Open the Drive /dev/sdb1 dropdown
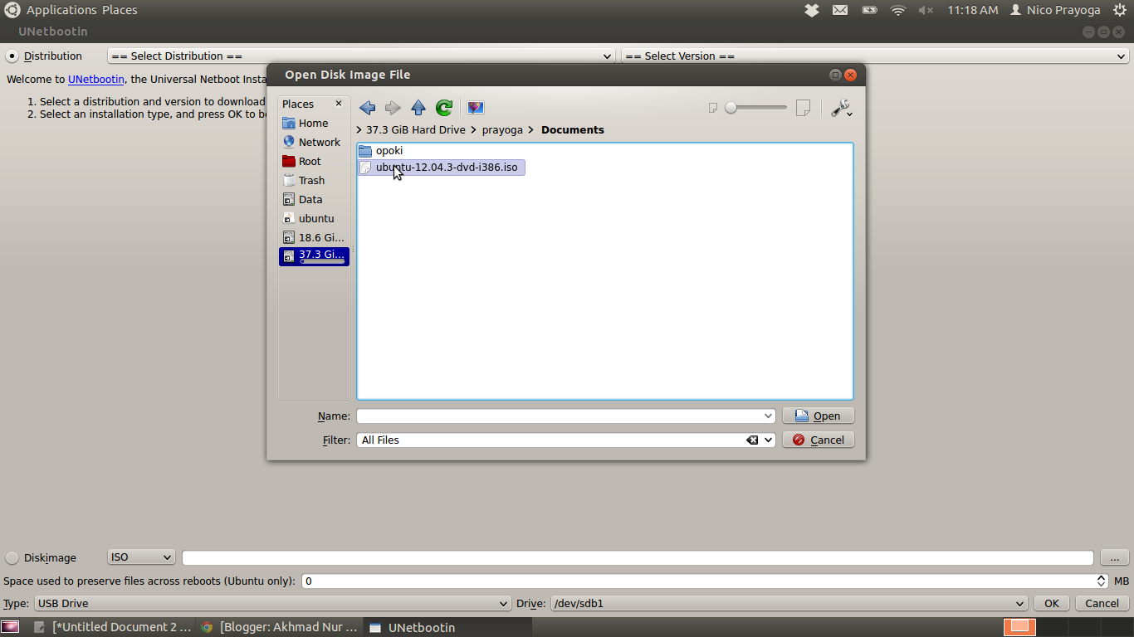 (x=789, y=604)
